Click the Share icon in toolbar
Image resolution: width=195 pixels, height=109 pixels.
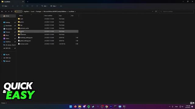32,6
